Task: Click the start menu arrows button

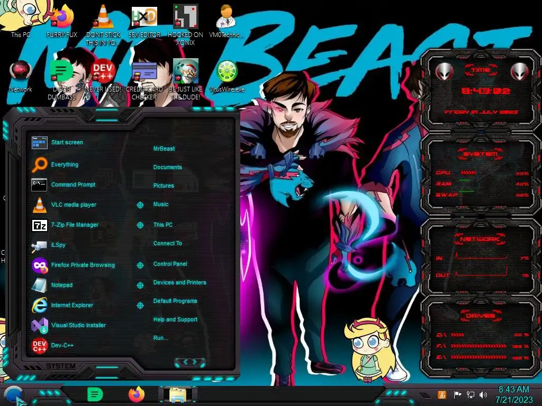Action: pyautogui.click(x=190, y=362)
